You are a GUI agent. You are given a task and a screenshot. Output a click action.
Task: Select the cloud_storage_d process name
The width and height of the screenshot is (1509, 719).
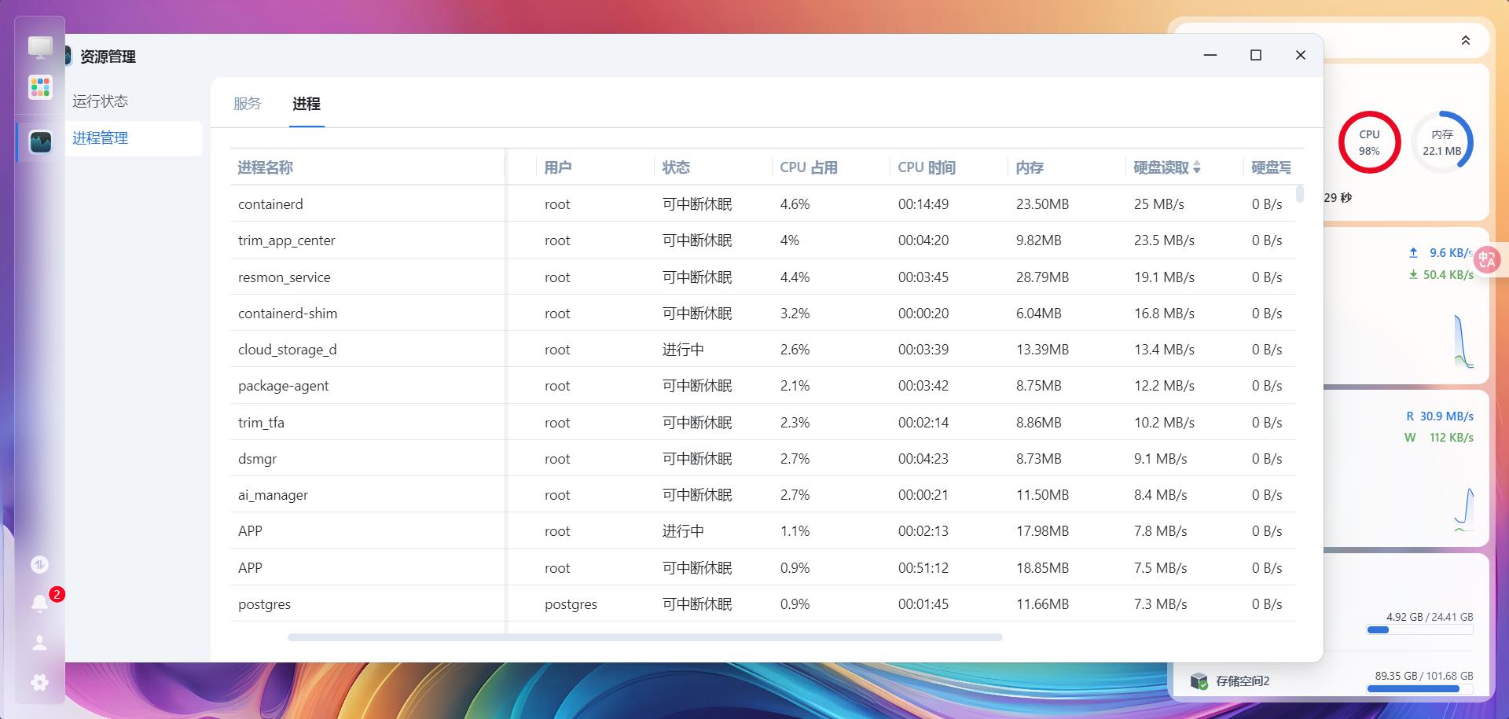[x=288, y=350]
